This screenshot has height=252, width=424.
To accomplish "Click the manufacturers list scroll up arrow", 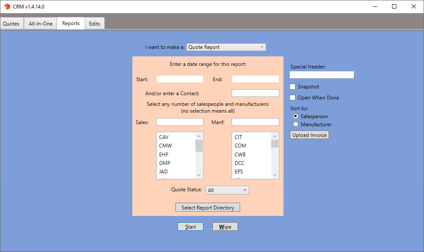I will (x=275, y=136).
